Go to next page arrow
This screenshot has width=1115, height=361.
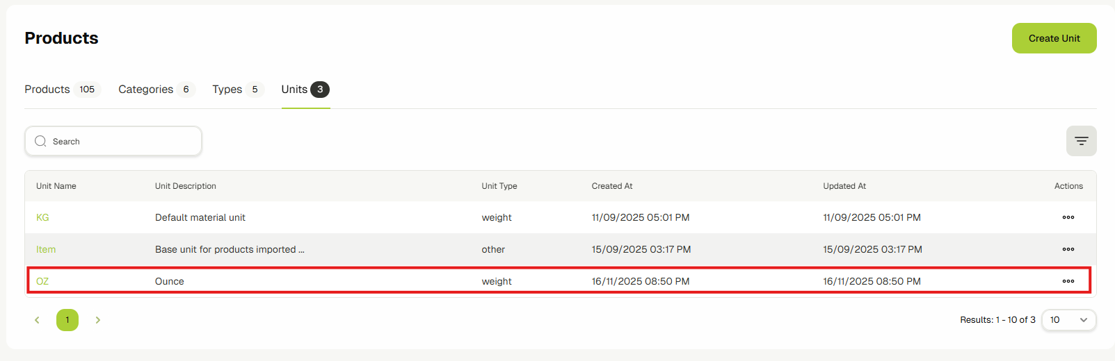98,320
